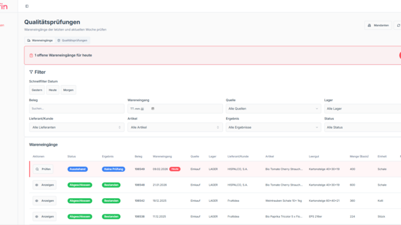Open the Alle Lager dropdown

click(363, 109)
